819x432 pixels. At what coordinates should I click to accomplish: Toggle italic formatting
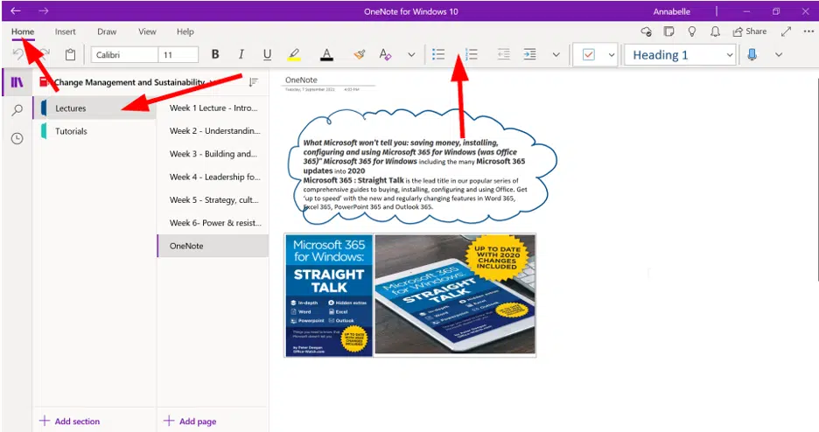[x=241, y=54]
